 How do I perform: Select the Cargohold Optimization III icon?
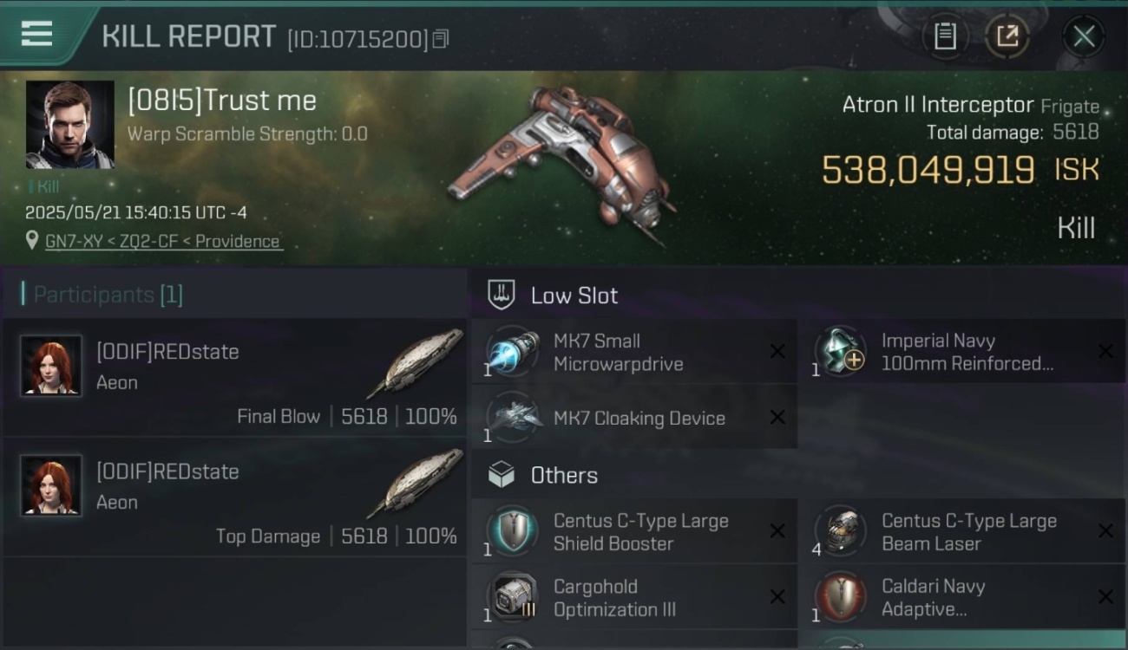(x=512, y=597)
